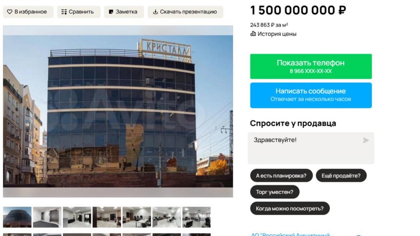The width and height of the screenshot is (420, 236).
Task: Click the heart icon to add to favorites
Action: [9, 12]
